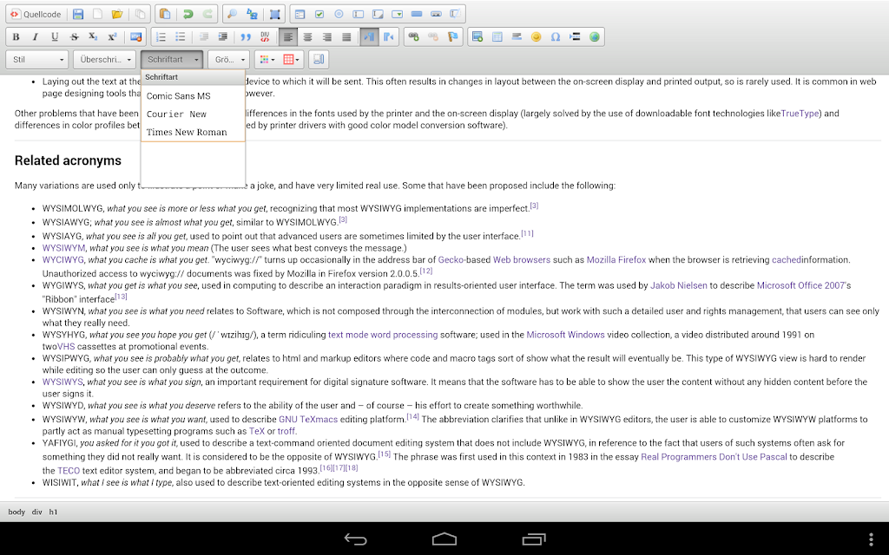Open the special character Omega tool

tap(555, 36)
